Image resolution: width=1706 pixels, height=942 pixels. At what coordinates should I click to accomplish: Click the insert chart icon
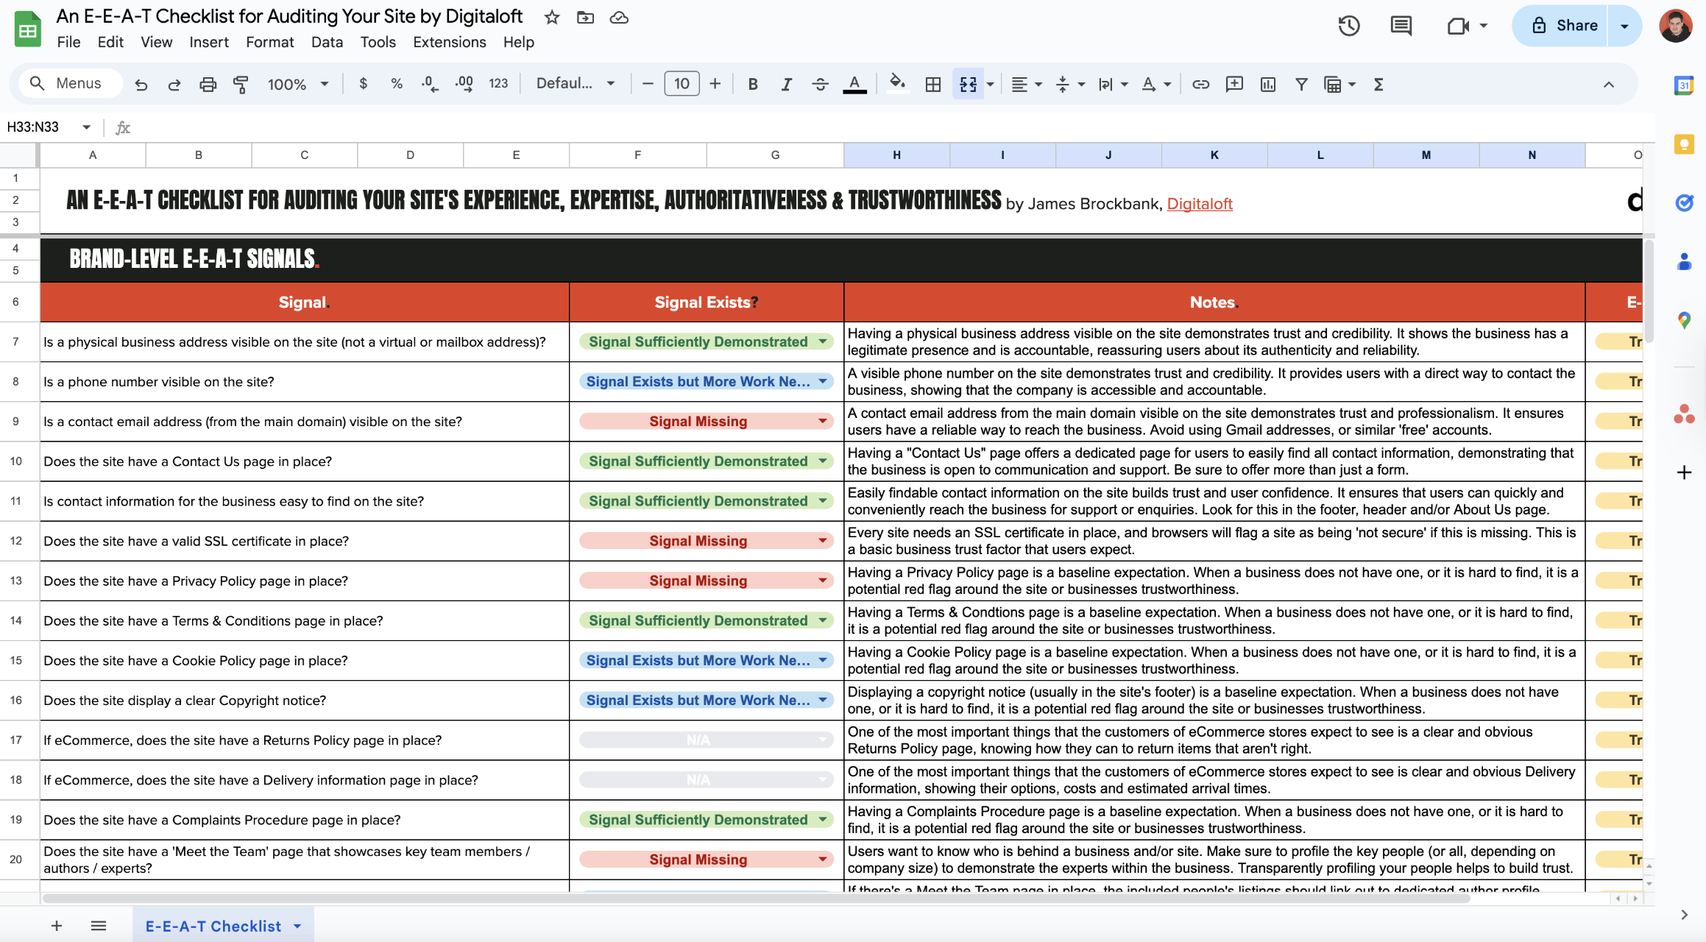(1267, 84)
